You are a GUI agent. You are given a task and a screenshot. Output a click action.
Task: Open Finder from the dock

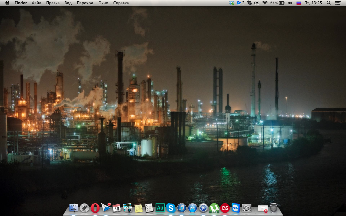pos(74,208)
